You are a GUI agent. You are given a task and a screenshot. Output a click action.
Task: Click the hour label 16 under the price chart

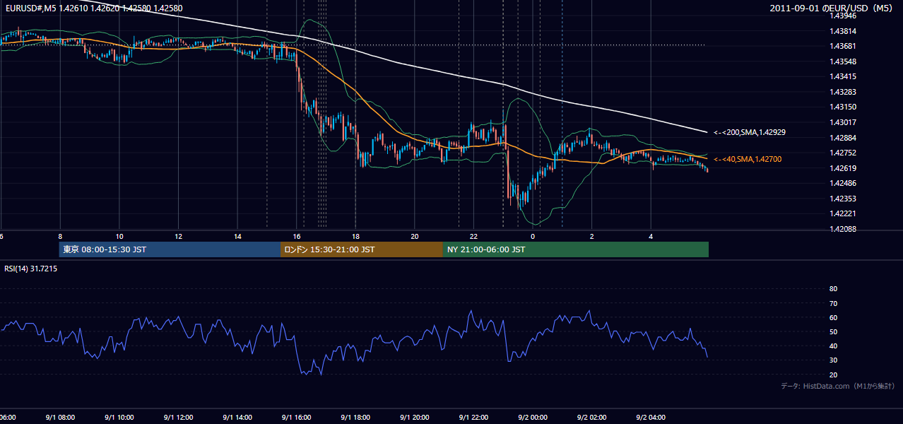(297, 236)
